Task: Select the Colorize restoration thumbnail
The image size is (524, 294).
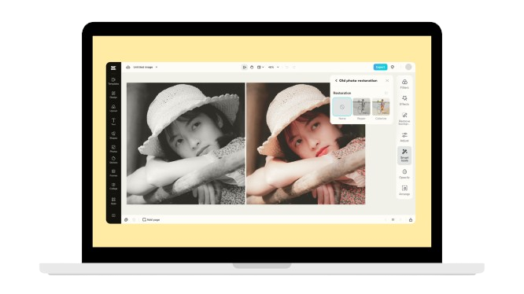Action: 381,107
